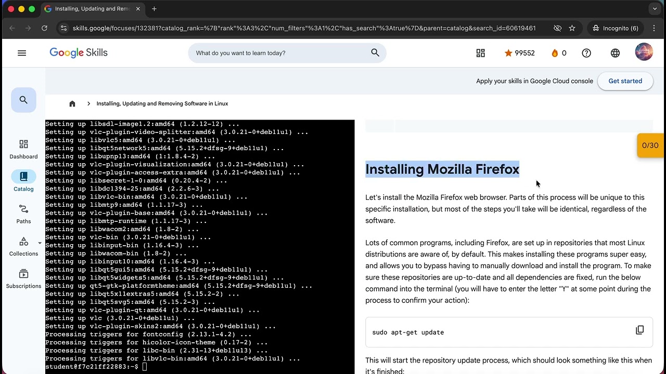The width and height of the screenshot is (666, 374).
Task: Bookmark this page with the star
Action: pos(572,28)
